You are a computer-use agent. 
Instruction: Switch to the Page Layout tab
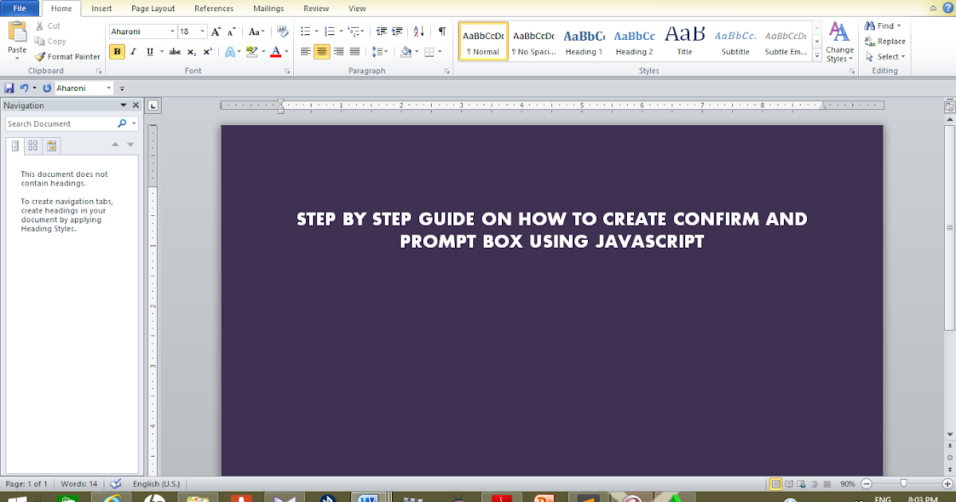[152, 9]
